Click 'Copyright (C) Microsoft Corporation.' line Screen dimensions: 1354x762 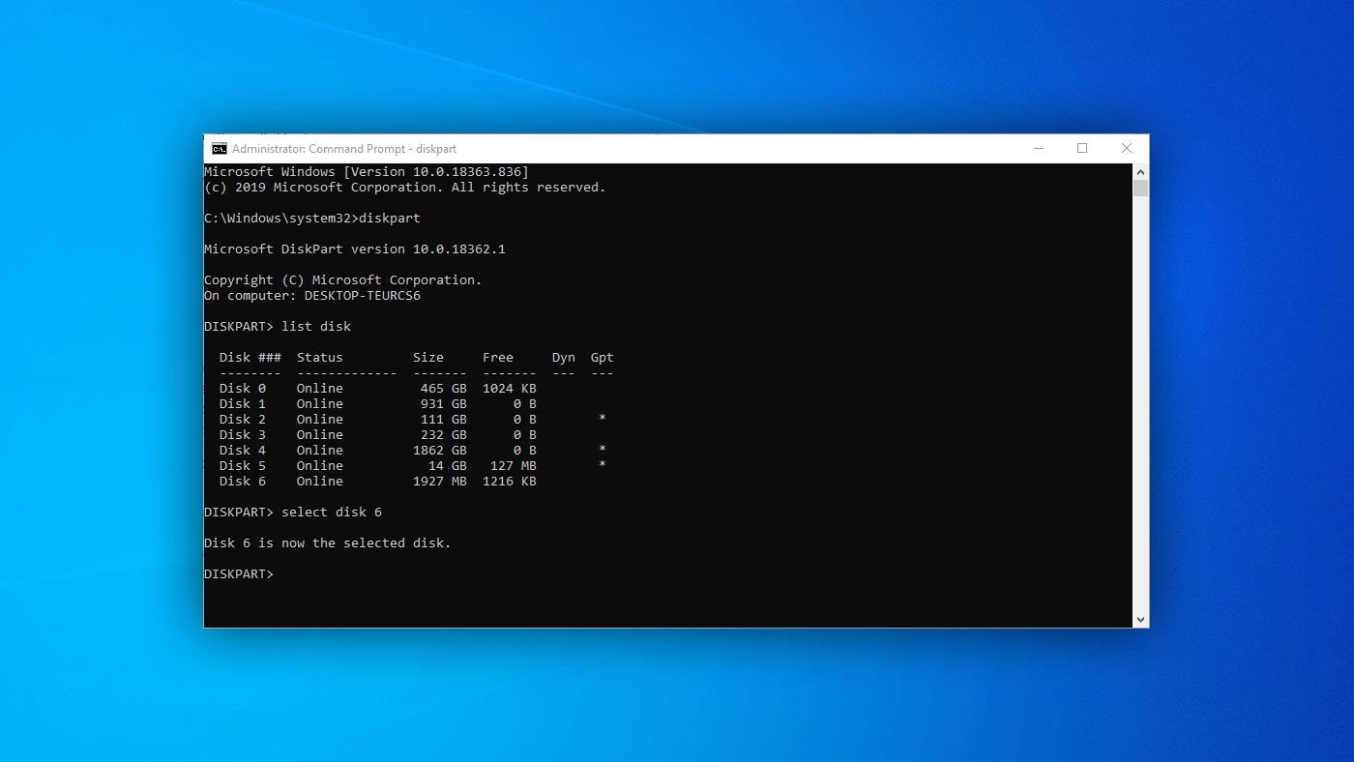click(343, 279)
